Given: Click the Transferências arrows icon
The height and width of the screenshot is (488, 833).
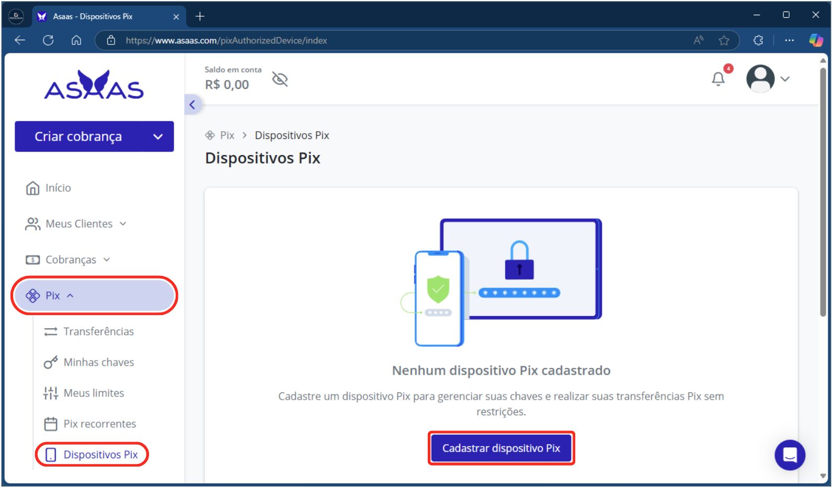Looking at the screenshot, I should pos(51,332).
